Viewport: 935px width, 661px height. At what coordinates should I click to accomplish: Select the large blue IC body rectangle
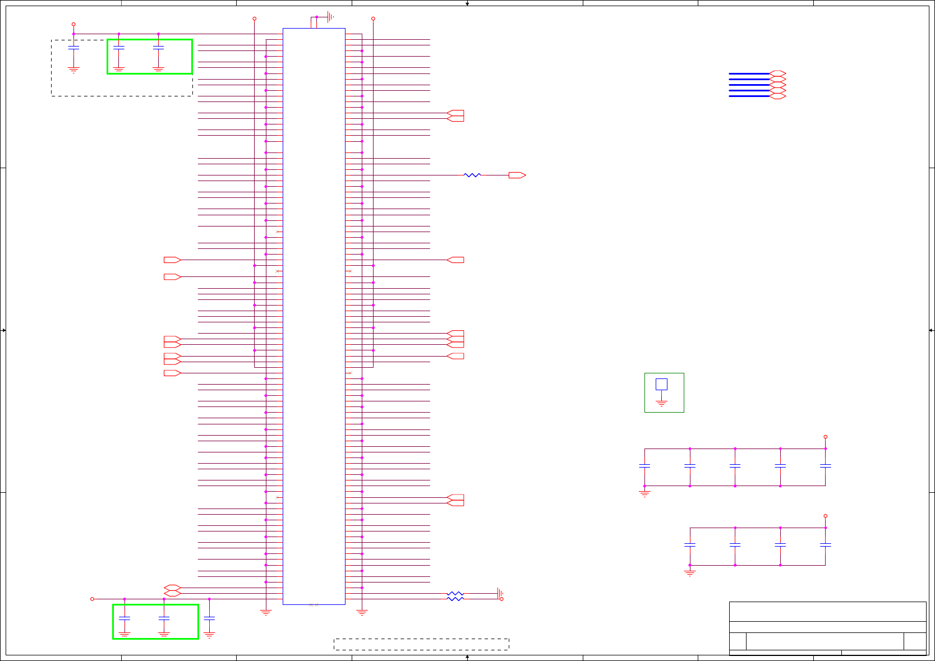pos(314,316)
